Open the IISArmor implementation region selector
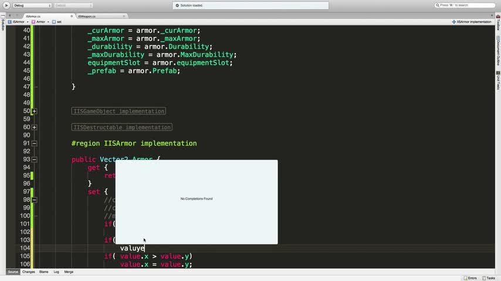The height and width of the screenshot is (281, 501). 472,22
